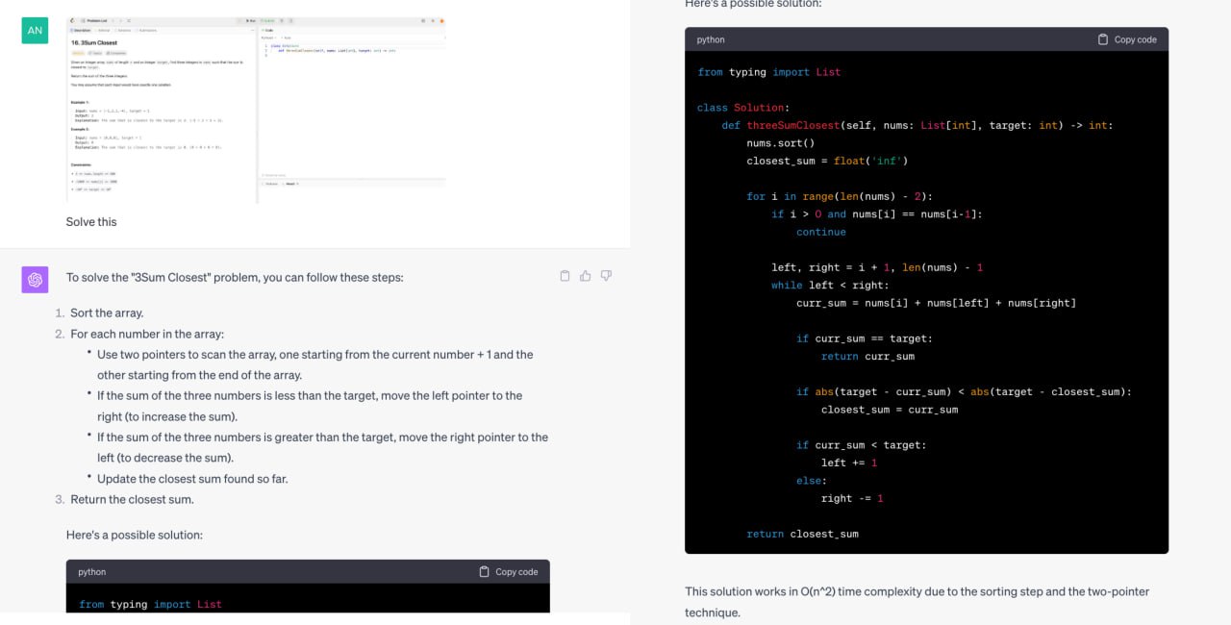
Task: Open the "16. 3Sum Closest" title in thumbnail
Action: pos(94,43)
